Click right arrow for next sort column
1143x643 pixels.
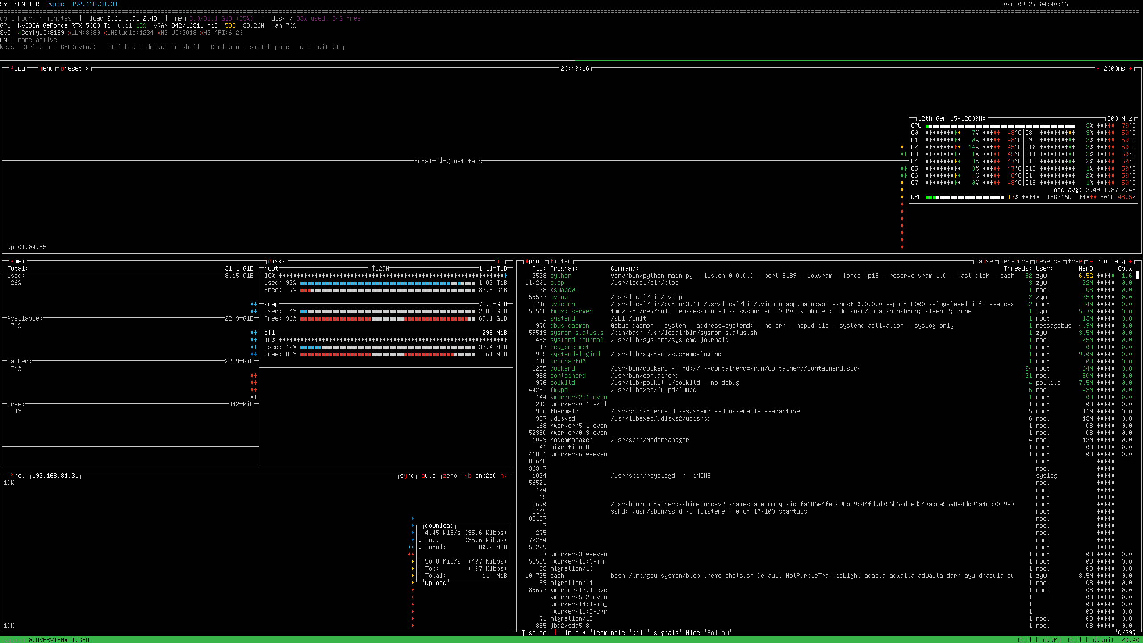1130,261
